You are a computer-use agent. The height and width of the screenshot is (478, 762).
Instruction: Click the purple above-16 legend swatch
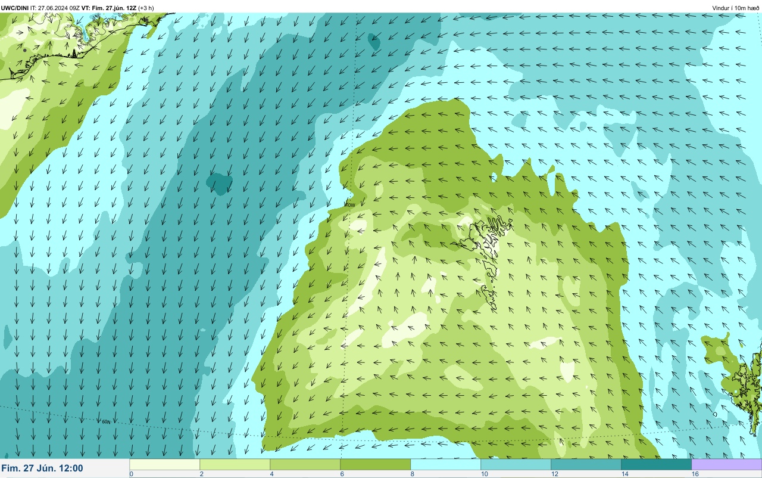click(726, 464)
